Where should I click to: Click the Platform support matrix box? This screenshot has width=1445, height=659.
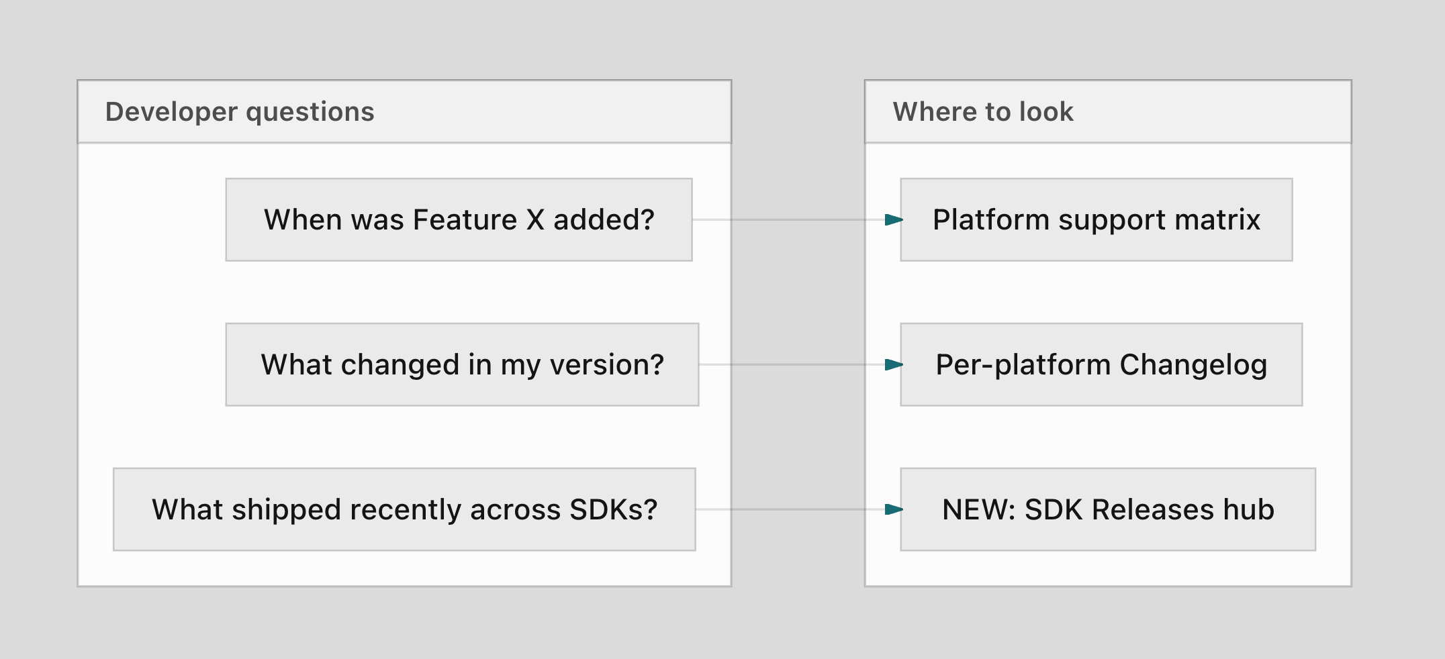click(x=1096, y=219)
